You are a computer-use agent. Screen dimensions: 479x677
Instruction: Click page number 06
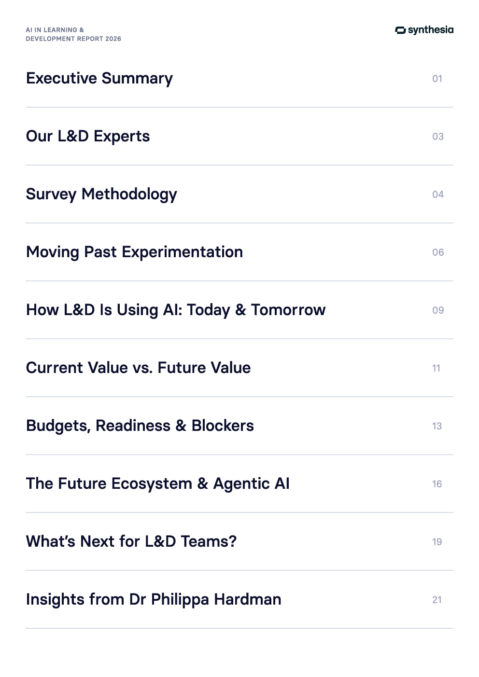pos(437,252)
